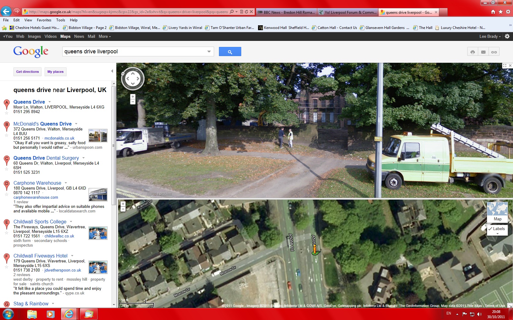The width and height of the screenshot is (513, 320).
Task: Zoom in on the Street View slider
Action: (x=133, y=97)
